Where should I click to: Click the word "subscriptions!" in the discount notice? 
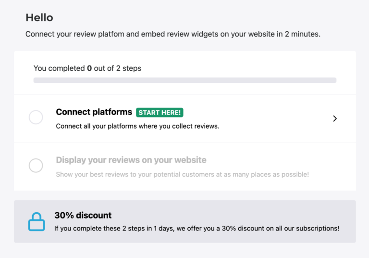[x=318, y=228]
